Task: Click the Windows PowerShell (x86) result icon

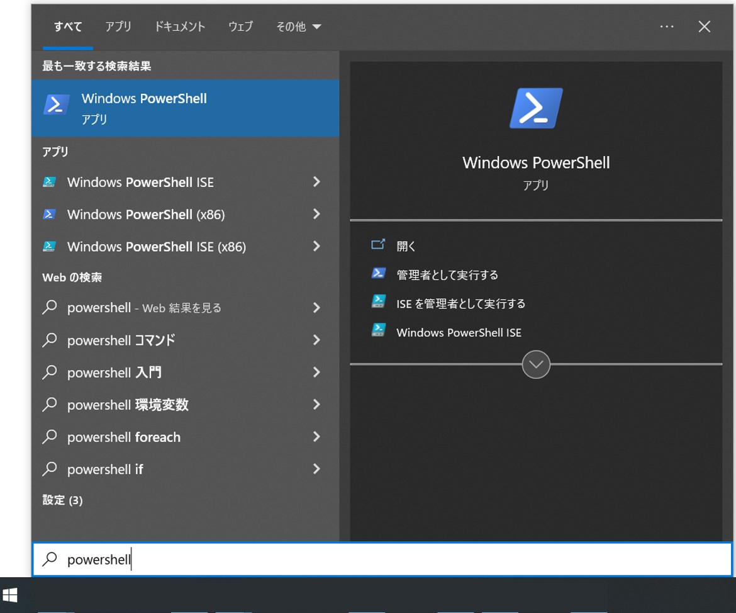Action: tap(49, 215)
